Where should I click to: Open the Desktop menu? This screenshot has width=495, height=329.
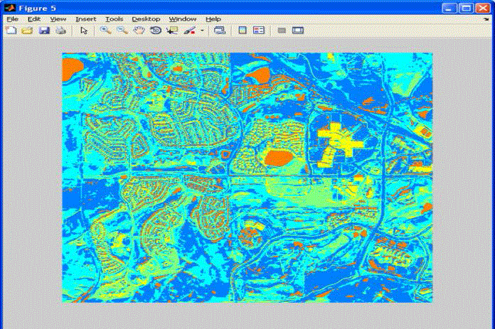[145, 18]
